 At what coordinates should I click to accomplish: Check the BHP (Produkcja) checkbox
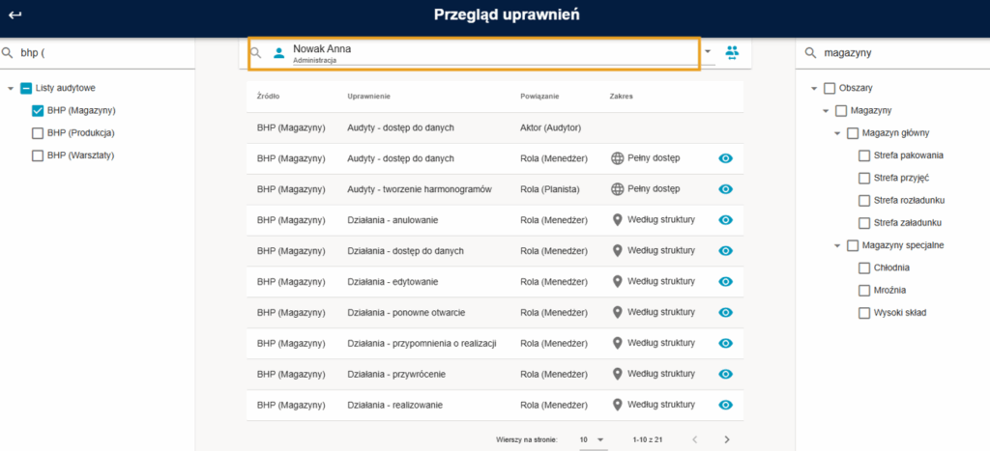tap(38, 133)
